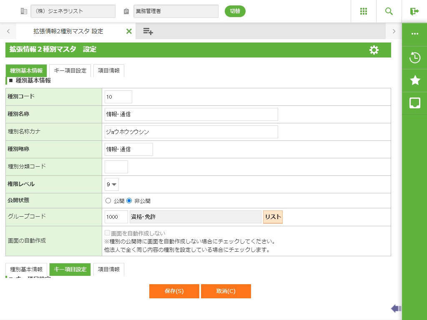This screenshot has height=320, width=427.
Task: Open the apps grid menu
Action: coord(363,11)
